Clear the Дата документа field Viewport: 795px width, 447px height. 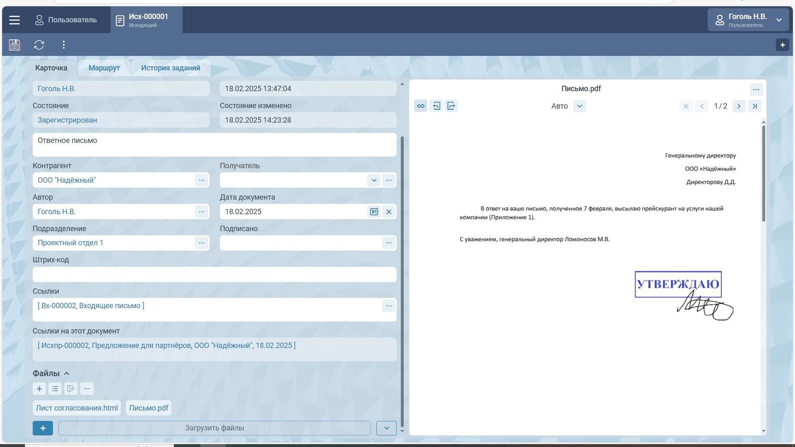(389, 212)
